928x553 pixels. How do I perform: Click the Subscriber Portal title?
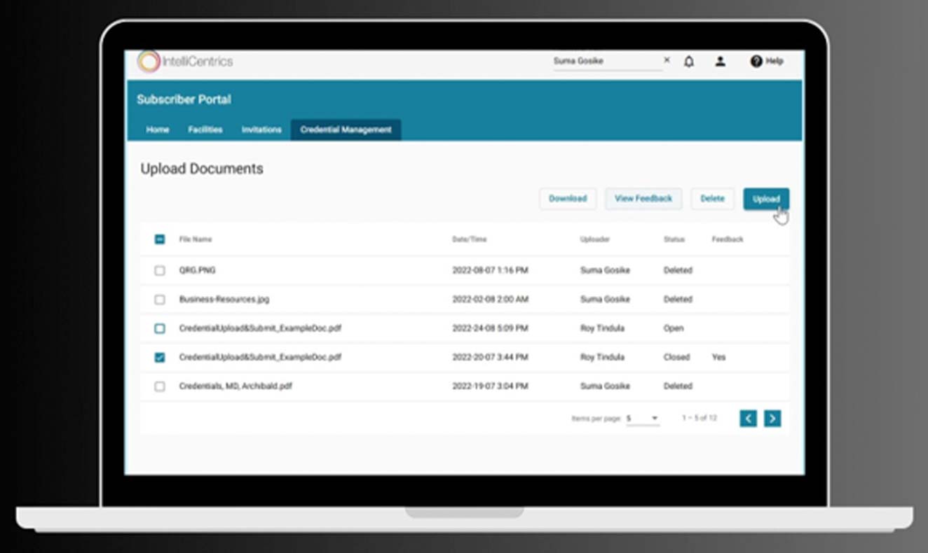pos(184,99)
